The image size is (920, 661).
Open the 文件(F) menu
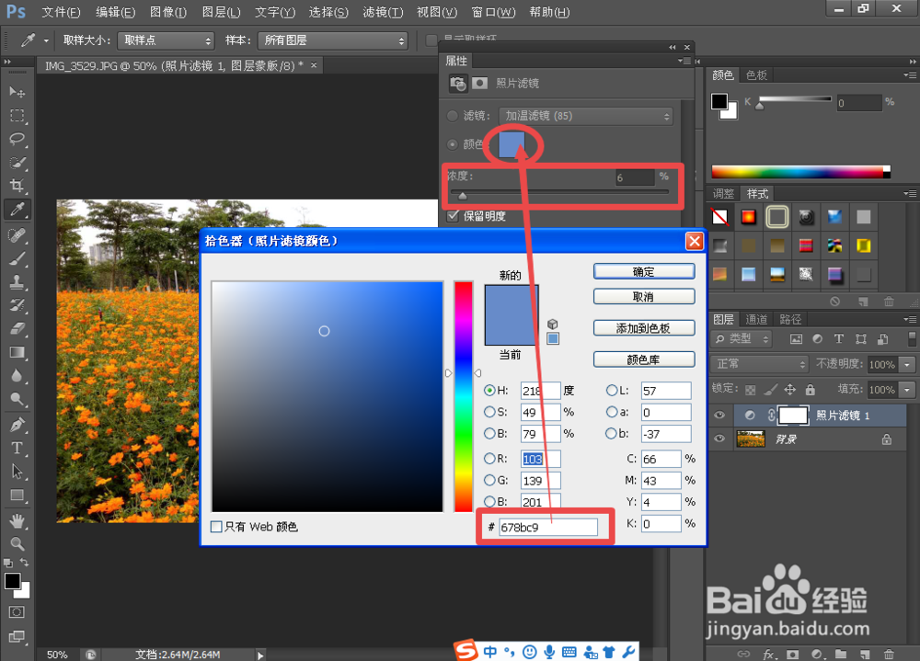[61, 12]
